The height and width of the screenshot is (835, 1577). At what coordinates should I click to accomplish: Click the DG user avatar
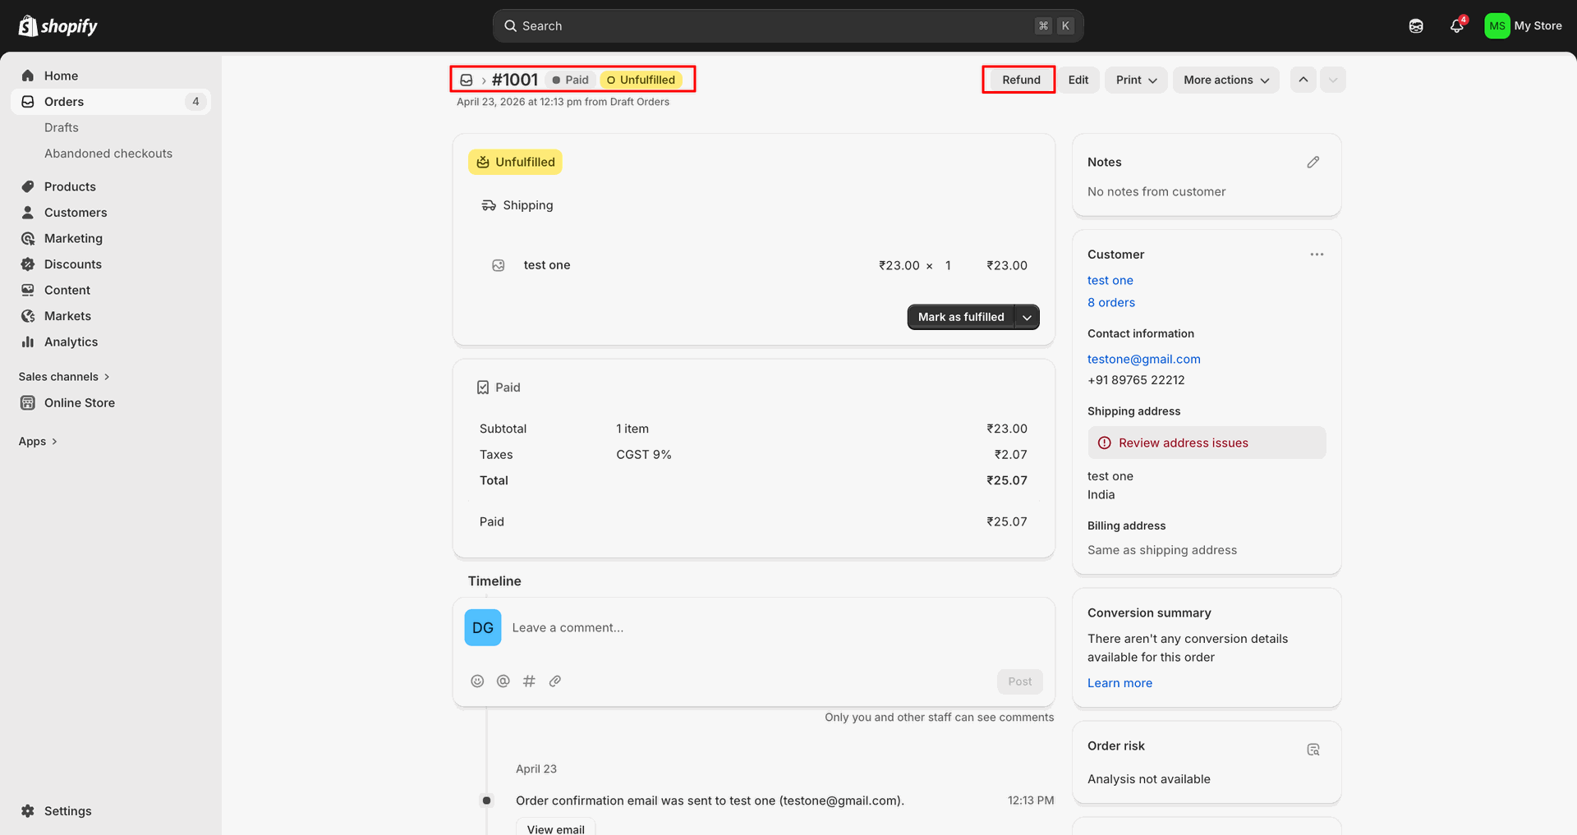pos(483,627)
